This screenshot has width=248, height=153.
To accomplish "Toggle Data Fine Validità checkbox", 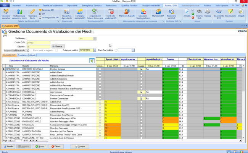I will pos(116,50).
